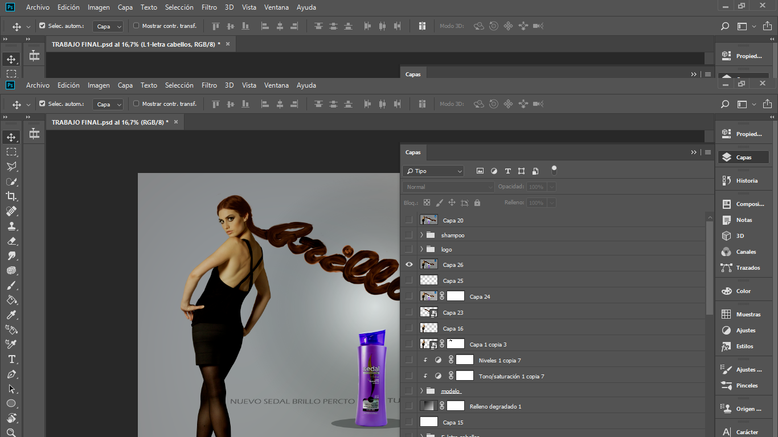Select the Clone Stamp tool

click(11, 226)
